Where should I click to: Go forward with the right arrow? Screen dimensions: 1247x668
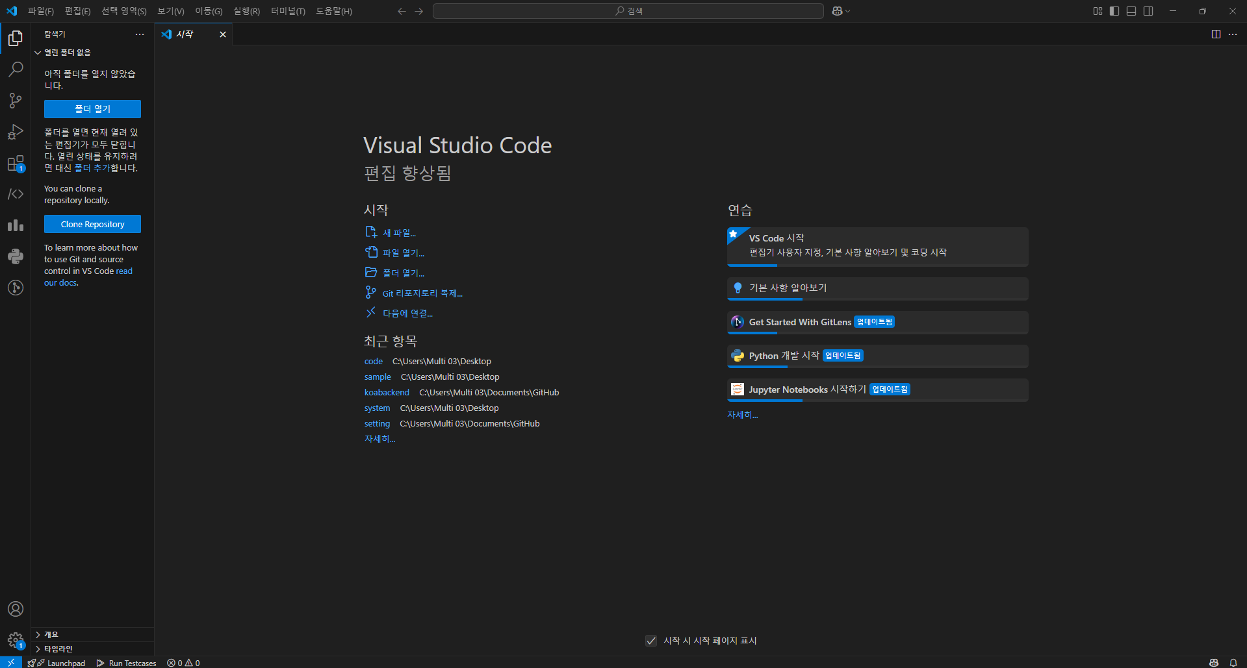[418, 11]
